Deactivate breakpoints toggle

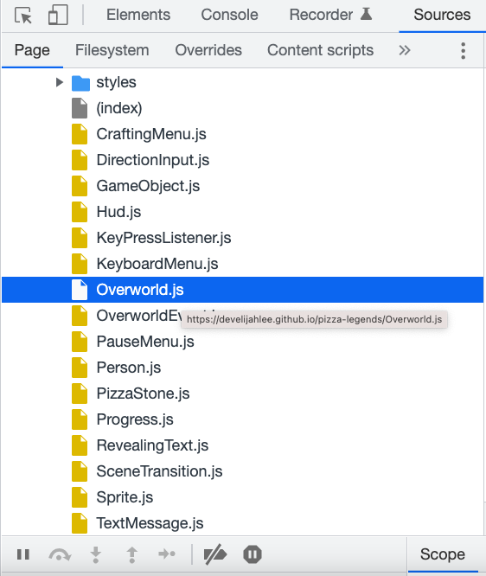[x=215, y=554]
